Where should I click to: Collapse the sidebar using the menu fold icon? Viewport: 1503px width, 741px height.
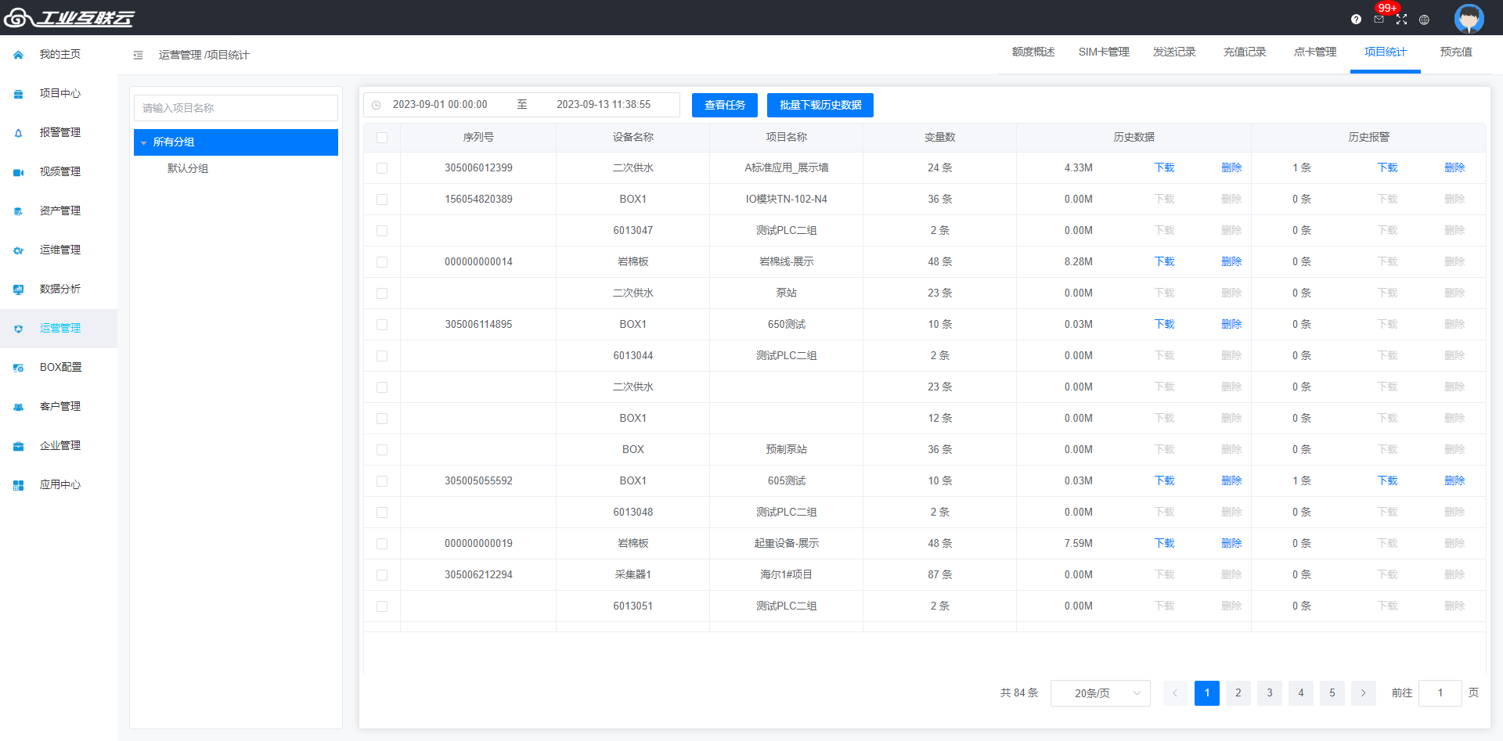[x=138, y=55]
